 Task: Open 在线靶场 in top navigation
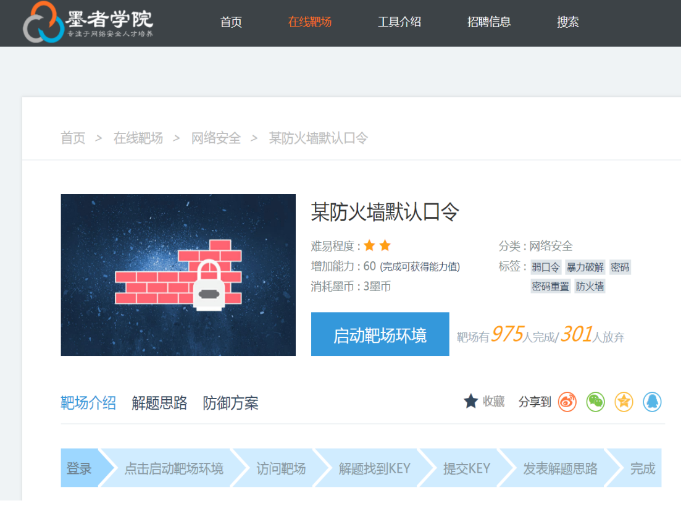(310, 22)
